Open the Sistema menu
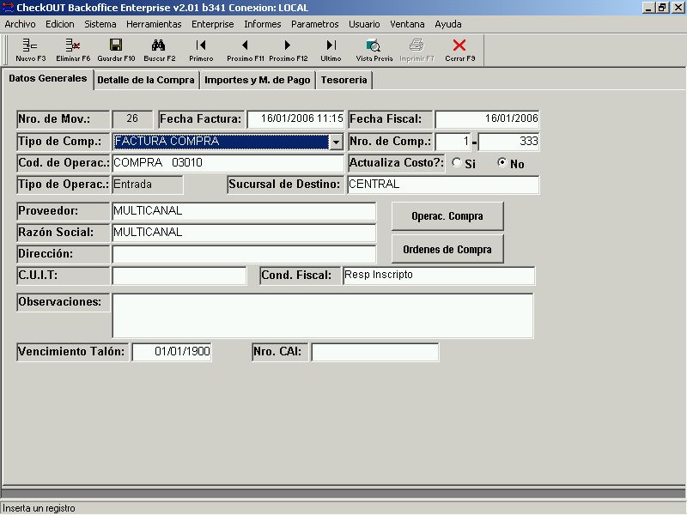This screenshot has width=687, height=515. pyautogui.click(x=100, y=24)
